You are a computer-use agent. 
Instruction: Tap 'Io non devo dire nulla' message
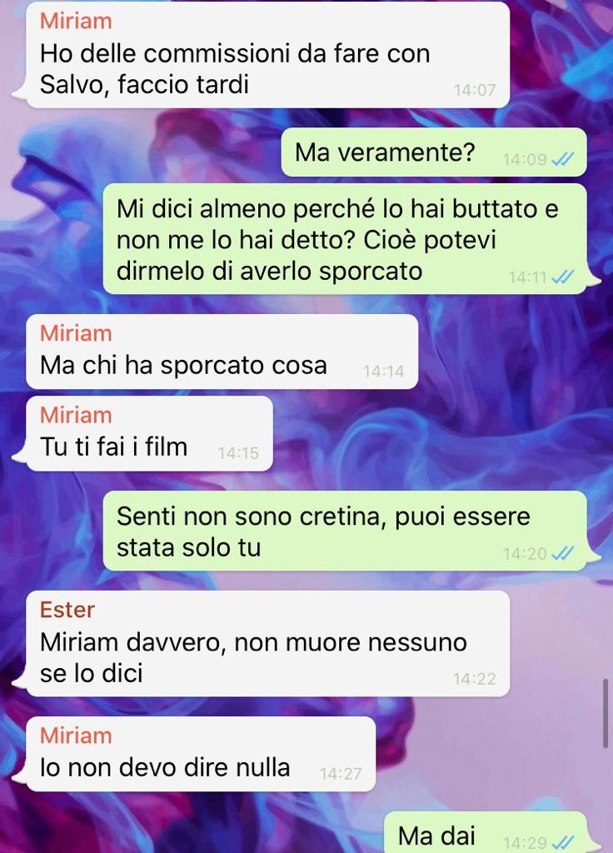(201, 754)
